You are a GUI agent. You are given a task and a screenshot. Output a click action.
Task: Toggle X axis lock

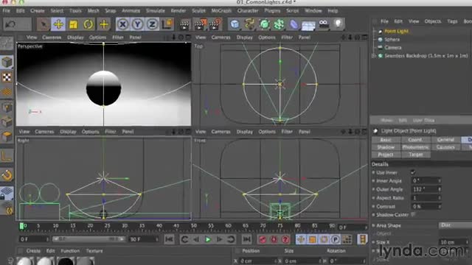tap(122, 24)
